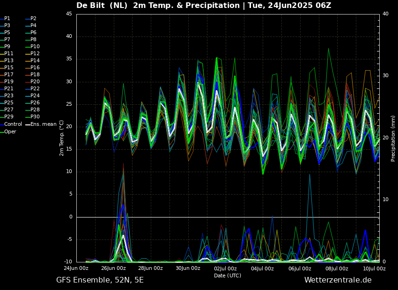This screenshot has height=290, width=398.
Task: Select the P13 legend label
Action: click(x=8, y=61)
